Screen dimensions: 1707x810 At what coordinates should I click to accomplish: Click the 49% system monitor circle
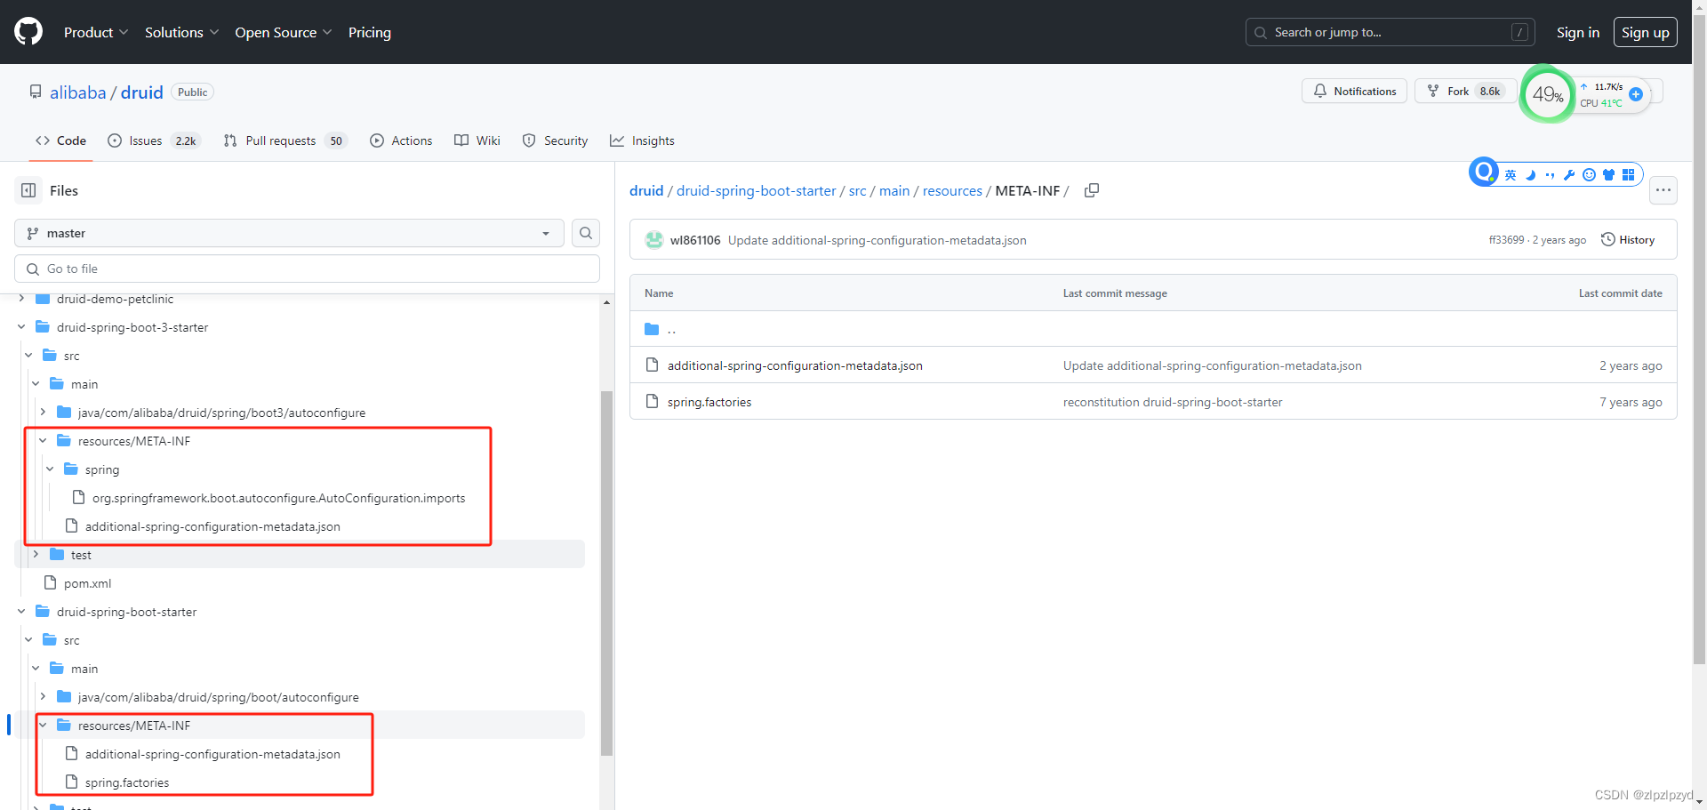[1548, 94]
